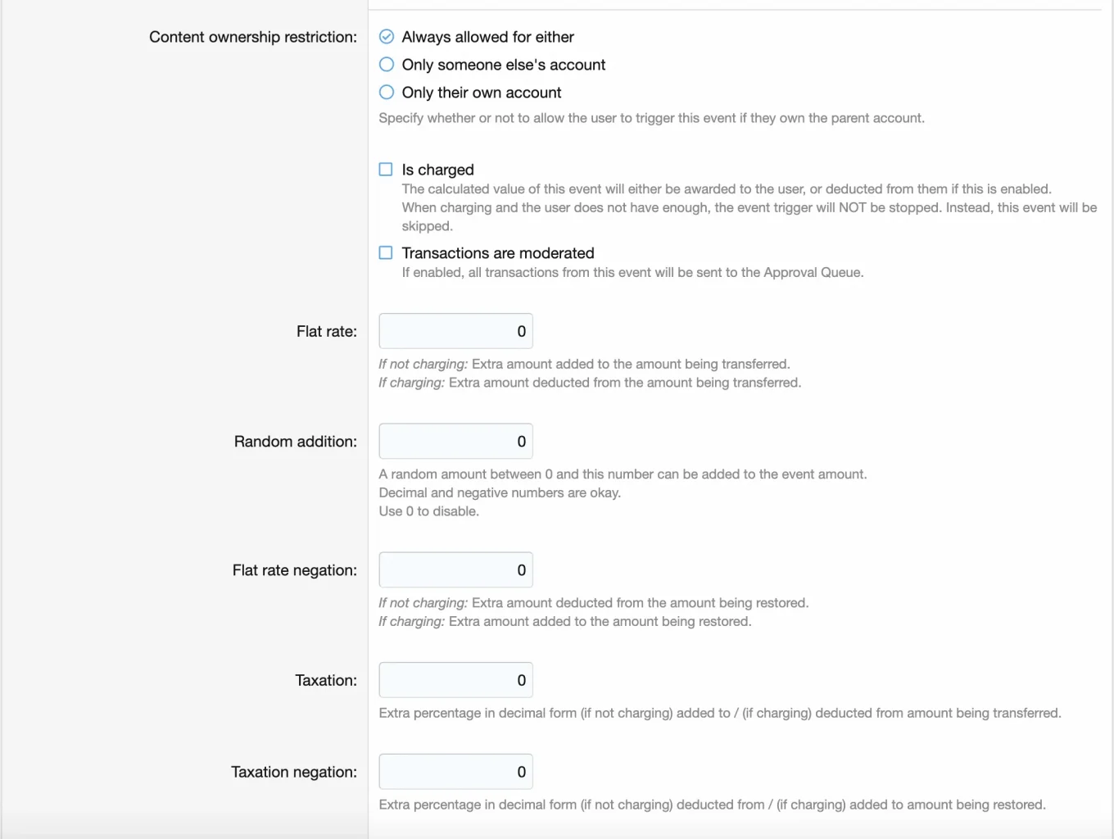Click the 'Only their own account' label text
This screenshot has width=1114, height=839.
tap(482, 93)
